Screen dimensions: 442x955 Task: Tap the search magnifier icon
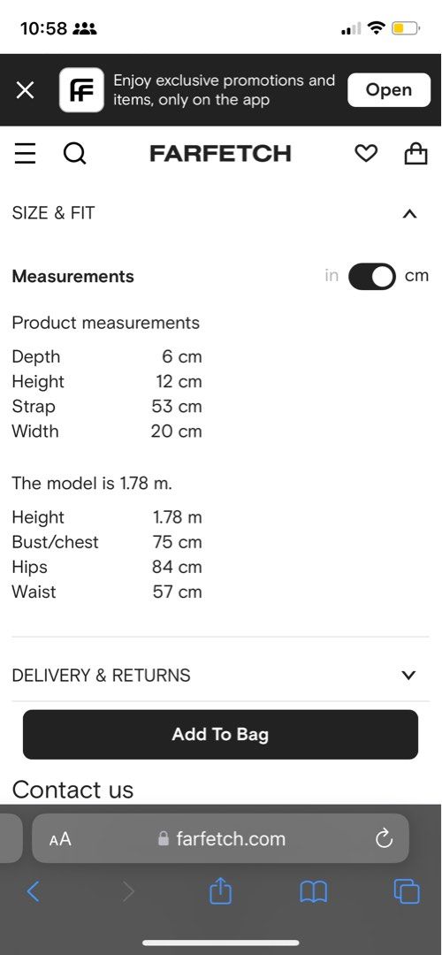[x=74, y=154]
